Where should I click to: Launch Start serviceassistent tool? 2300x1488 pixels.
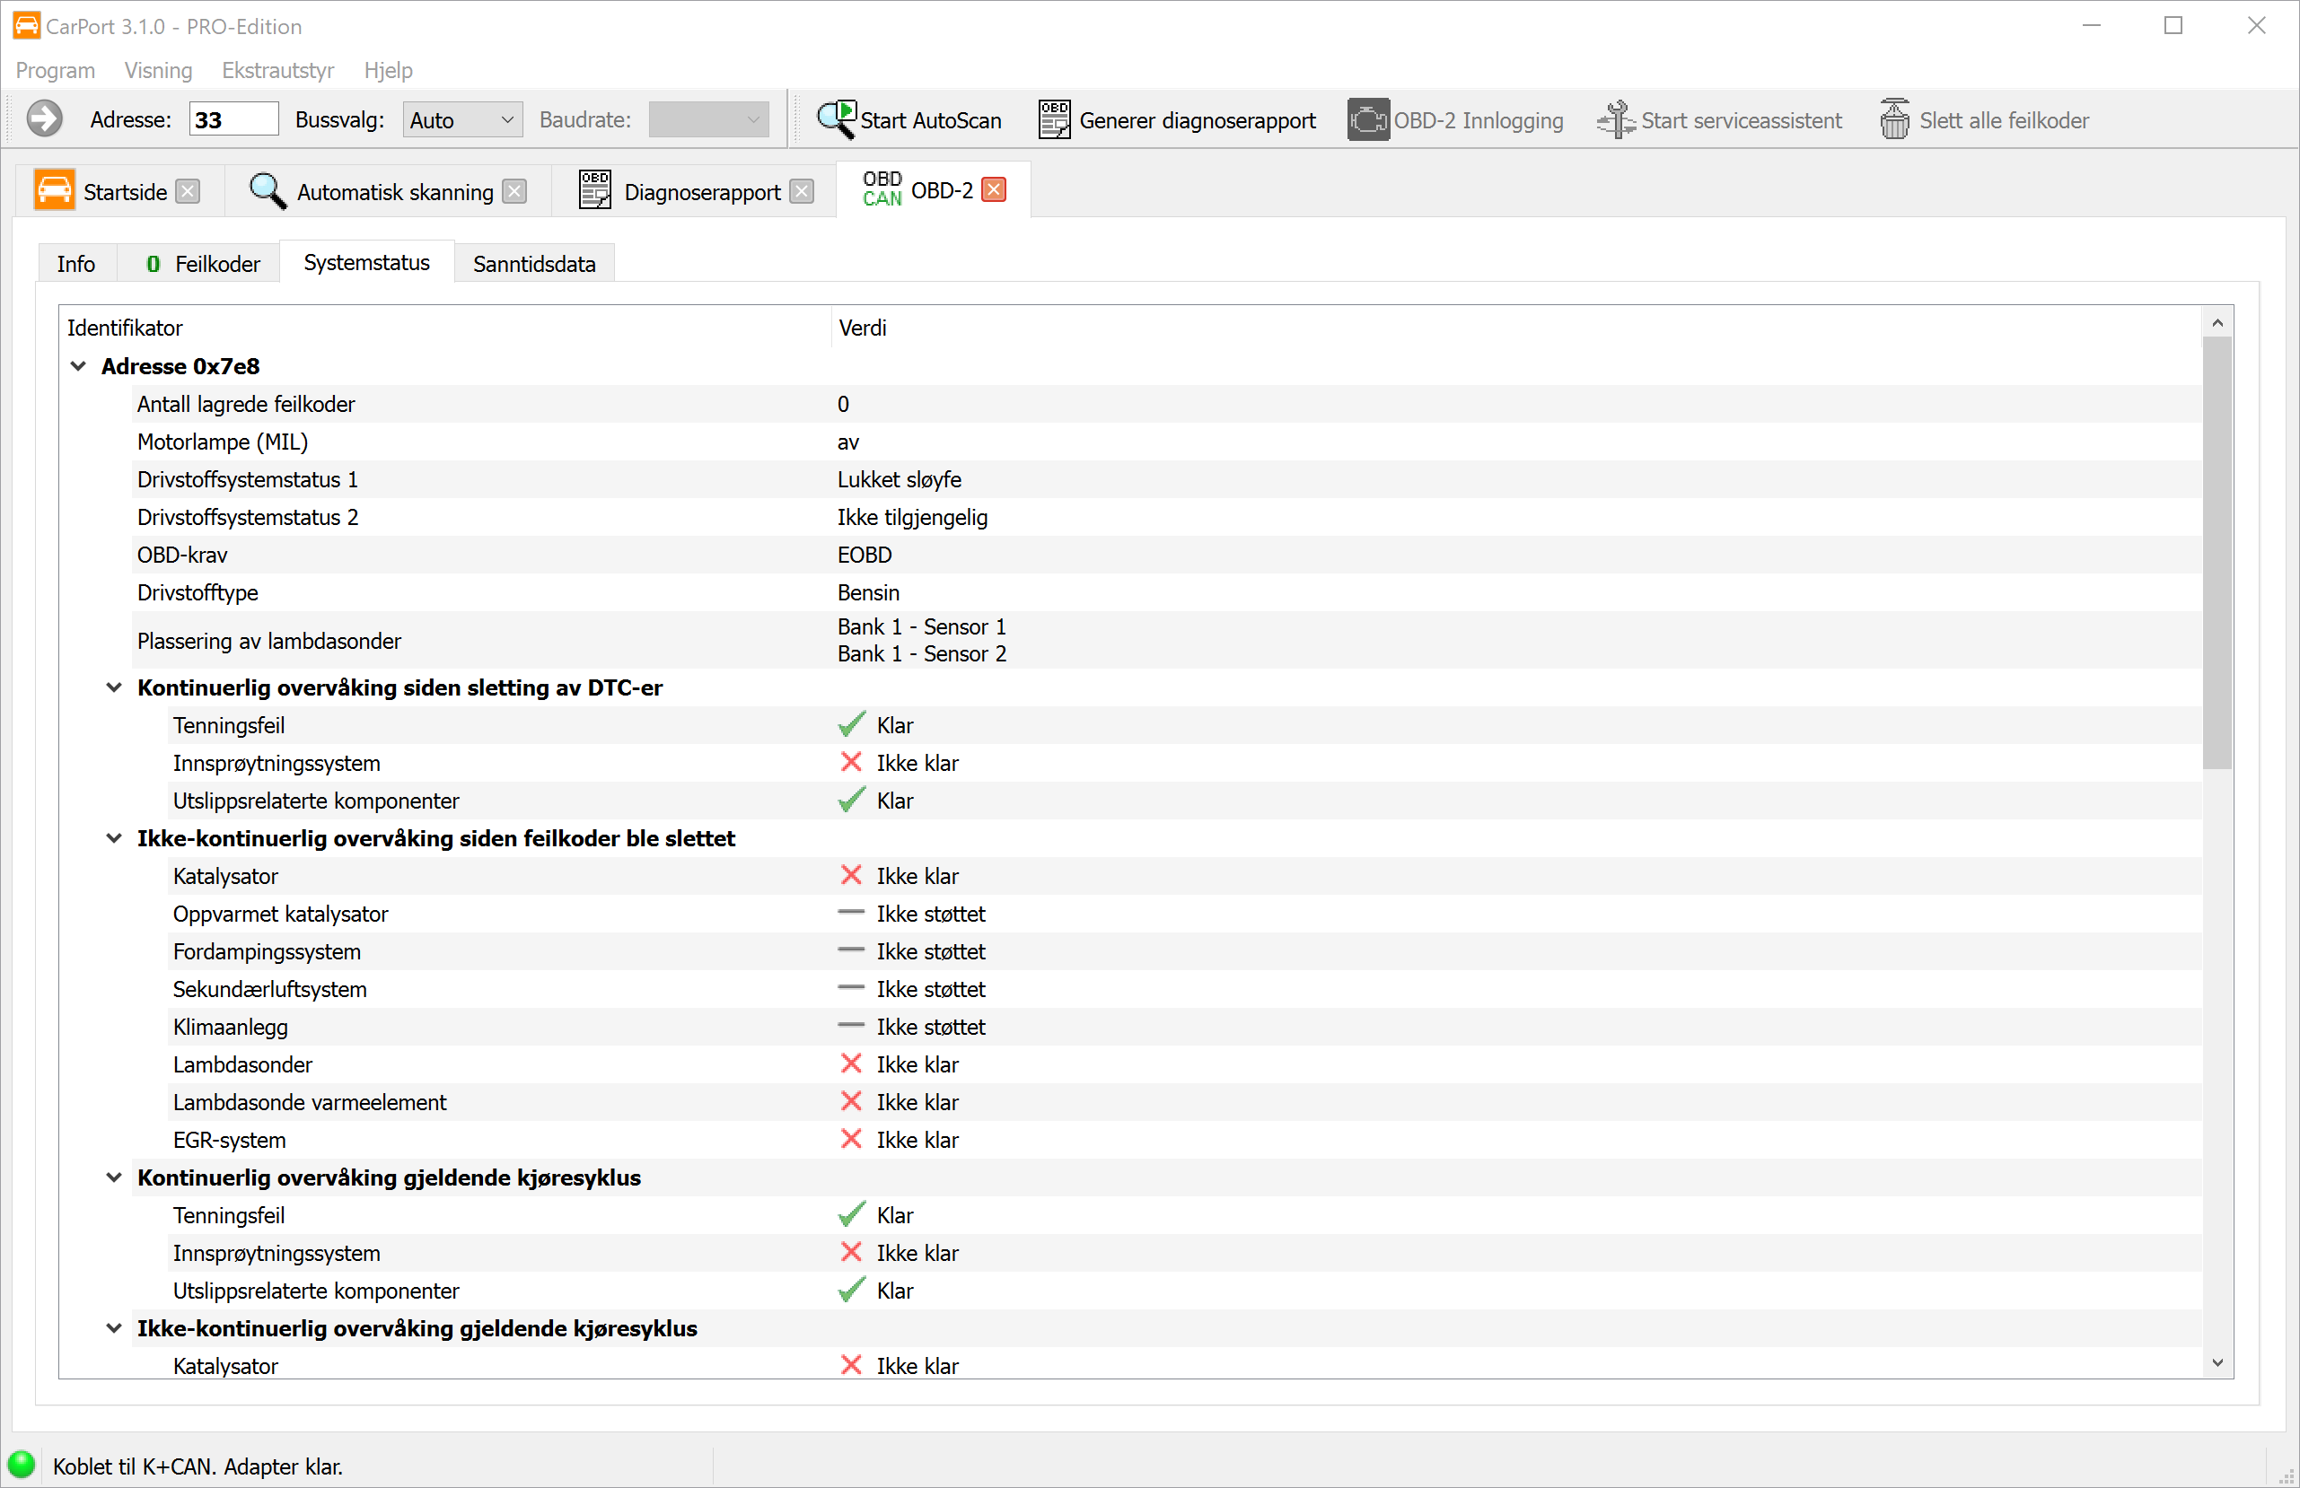(x=1616, y=120)
